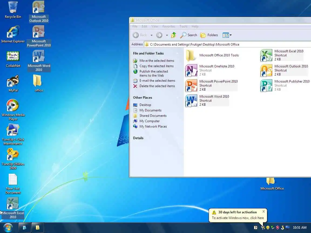
Task: Open Search in the Explorer toolbar
Action: tap(189, 35)
